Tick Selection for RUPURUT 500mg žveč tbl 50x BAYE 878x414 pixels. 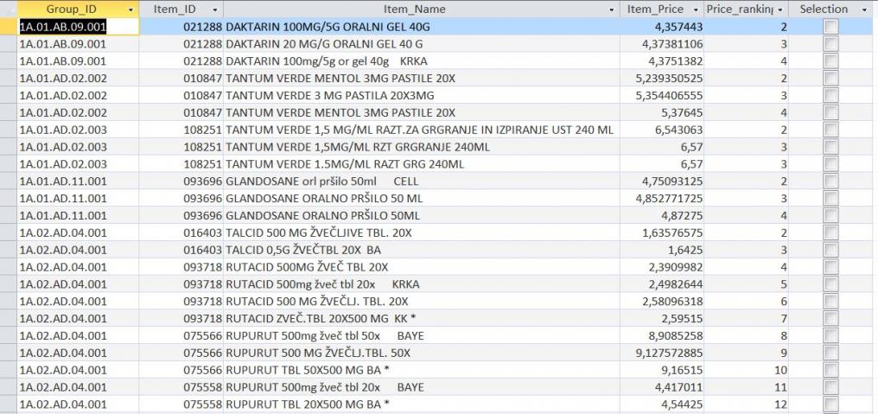point(830,335)
